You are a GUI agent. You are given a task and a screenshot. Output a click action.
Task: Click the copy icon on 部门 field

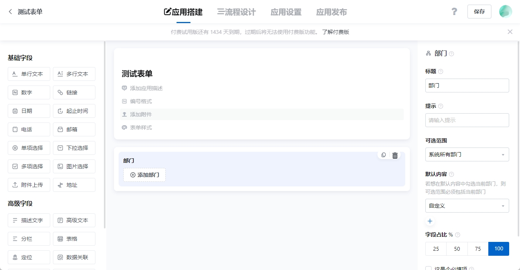(383, 155)
